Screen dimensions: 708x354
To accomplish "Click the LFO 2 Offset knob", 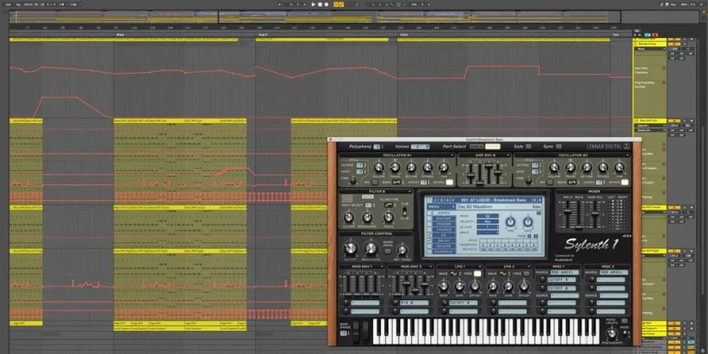I will pyautogui.click(x=524, y=286).
